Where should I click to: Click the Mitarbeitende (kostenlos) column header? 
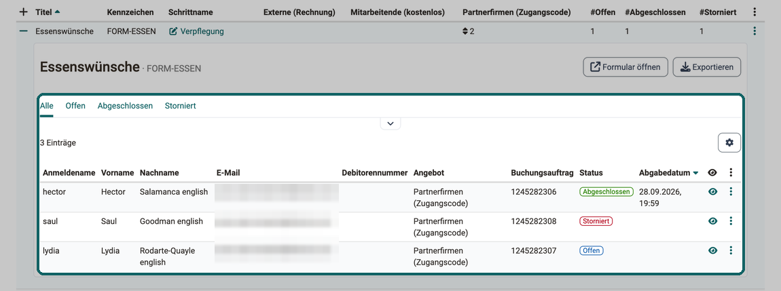pos(397,12)
